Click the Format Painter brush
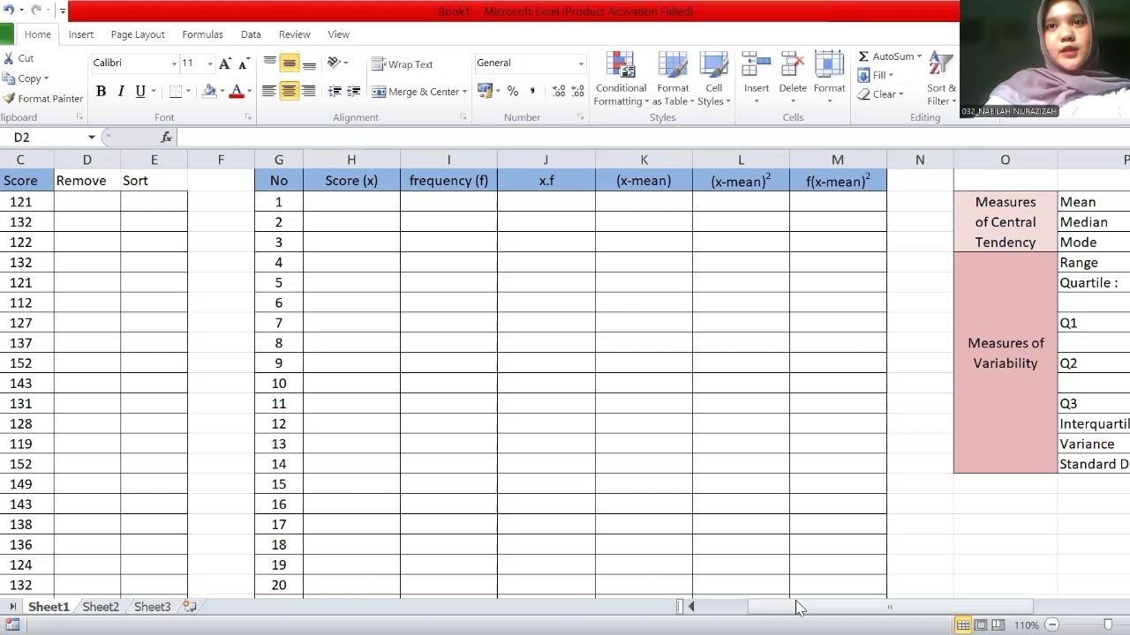 pyautogui.click(x=9, y=99)
